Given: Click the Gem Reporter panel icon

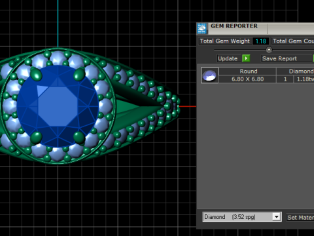Looking at the screenshot, I should click(202, 29).
